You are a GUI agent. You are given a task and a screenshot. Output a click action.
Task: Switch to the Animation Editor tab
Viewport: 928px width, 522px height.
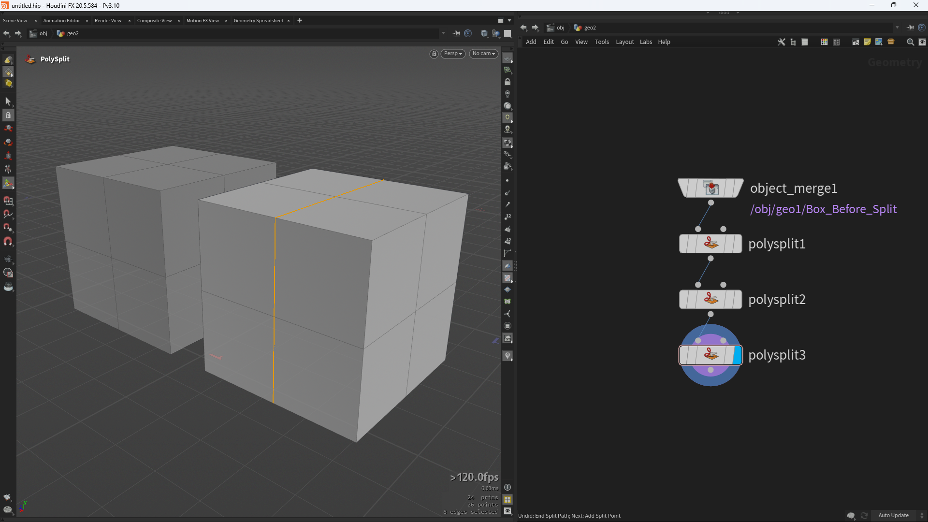tap(61, 20)
